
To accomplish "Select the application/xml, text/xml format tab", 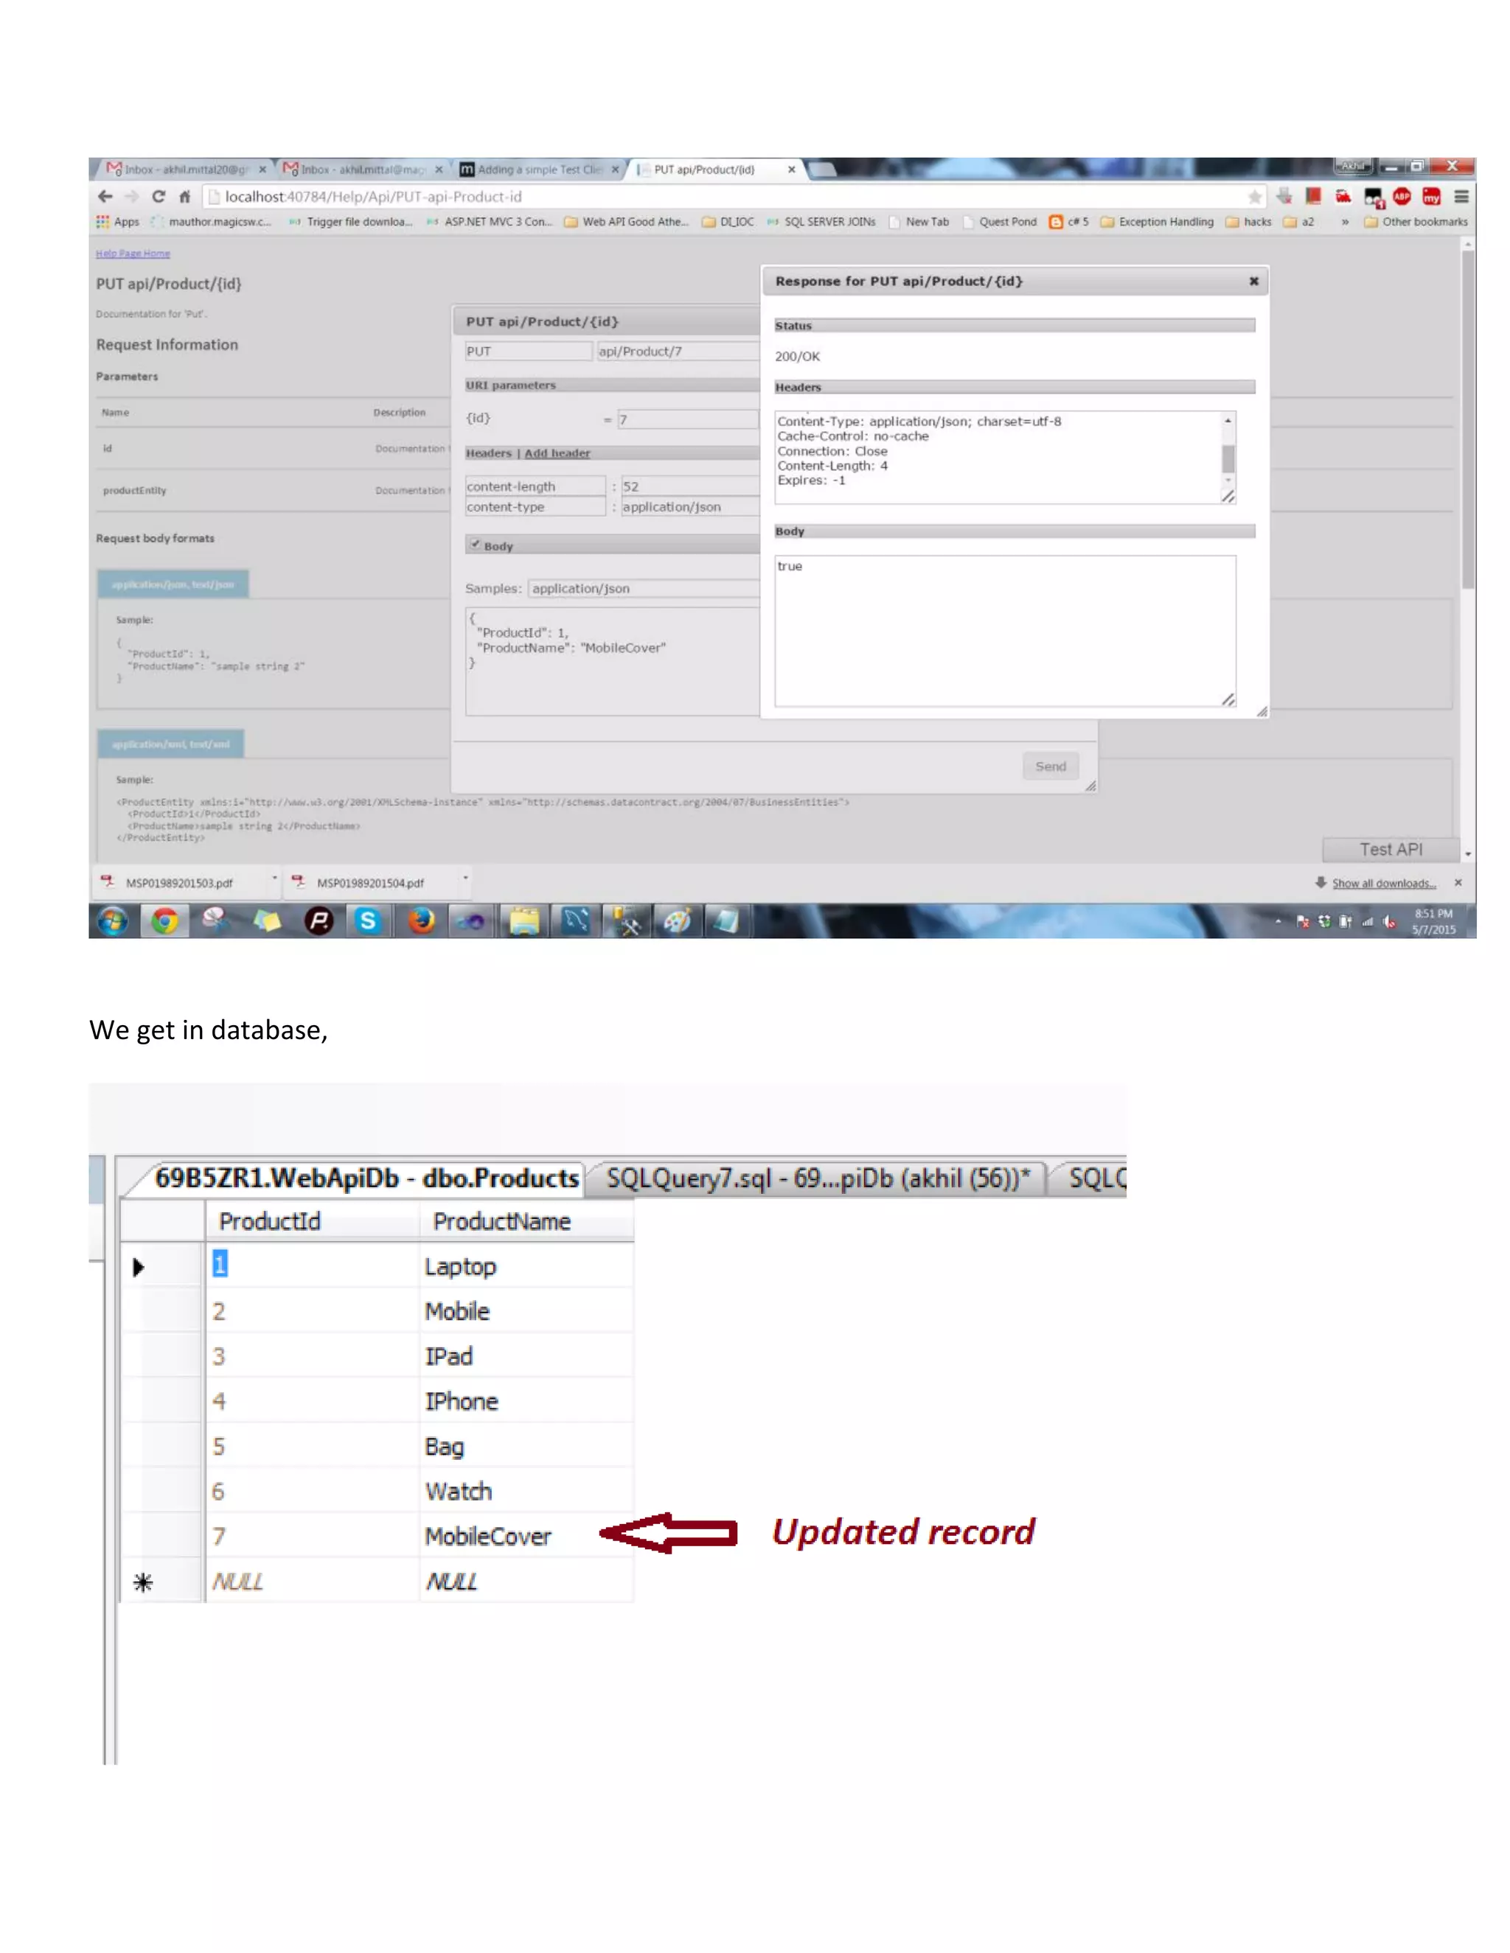I will pos(170,744).
